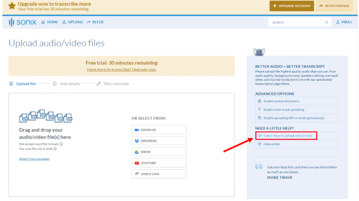
Task: Click the Add details step icon
Action: tap(55, 84)
